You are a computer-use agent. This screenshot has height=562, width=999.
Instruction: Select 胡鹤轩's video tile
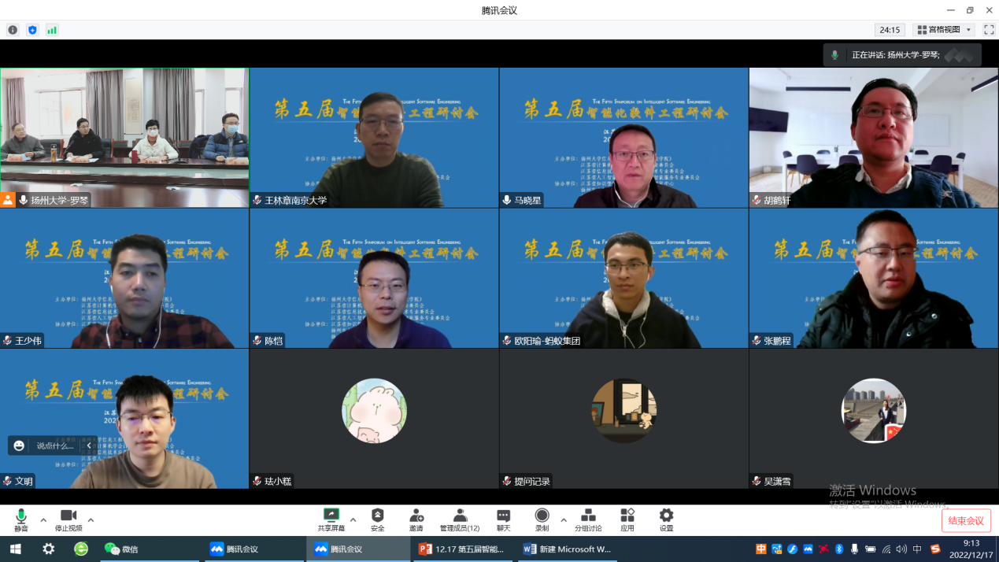click(x=873, y=138)
